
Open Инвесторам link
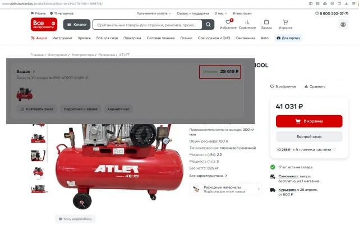click(242, 13)
